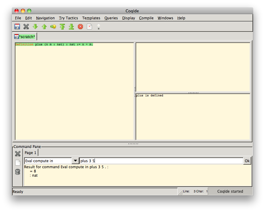This screenshot has width=265, height=212.
Task: Open the Templates menu
Action: 91,18
